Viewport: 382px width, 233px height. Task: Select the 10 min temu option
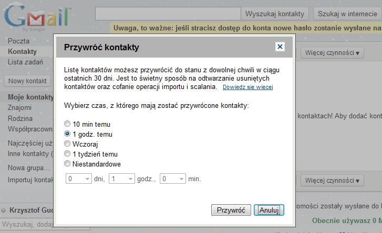67,124
